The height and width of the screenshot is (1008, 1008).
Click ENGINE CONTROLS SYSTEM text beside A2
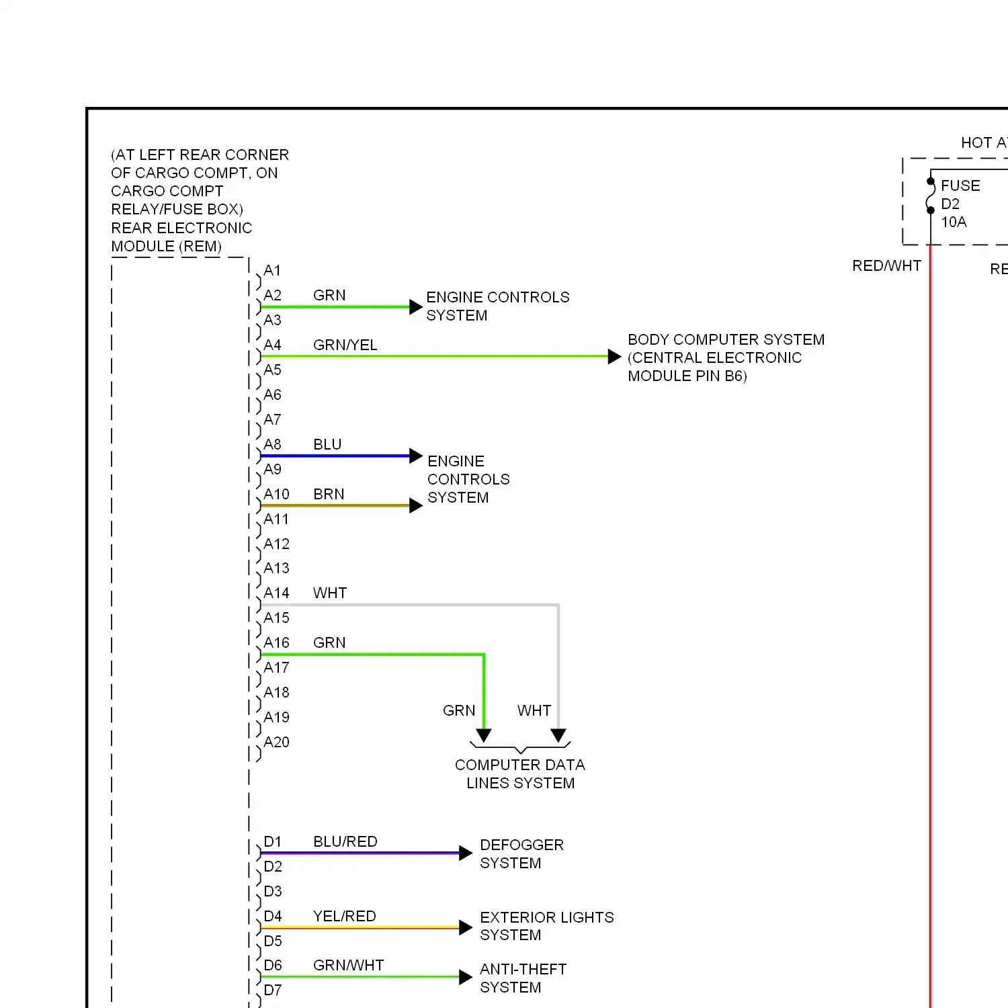tap(498, 306)
